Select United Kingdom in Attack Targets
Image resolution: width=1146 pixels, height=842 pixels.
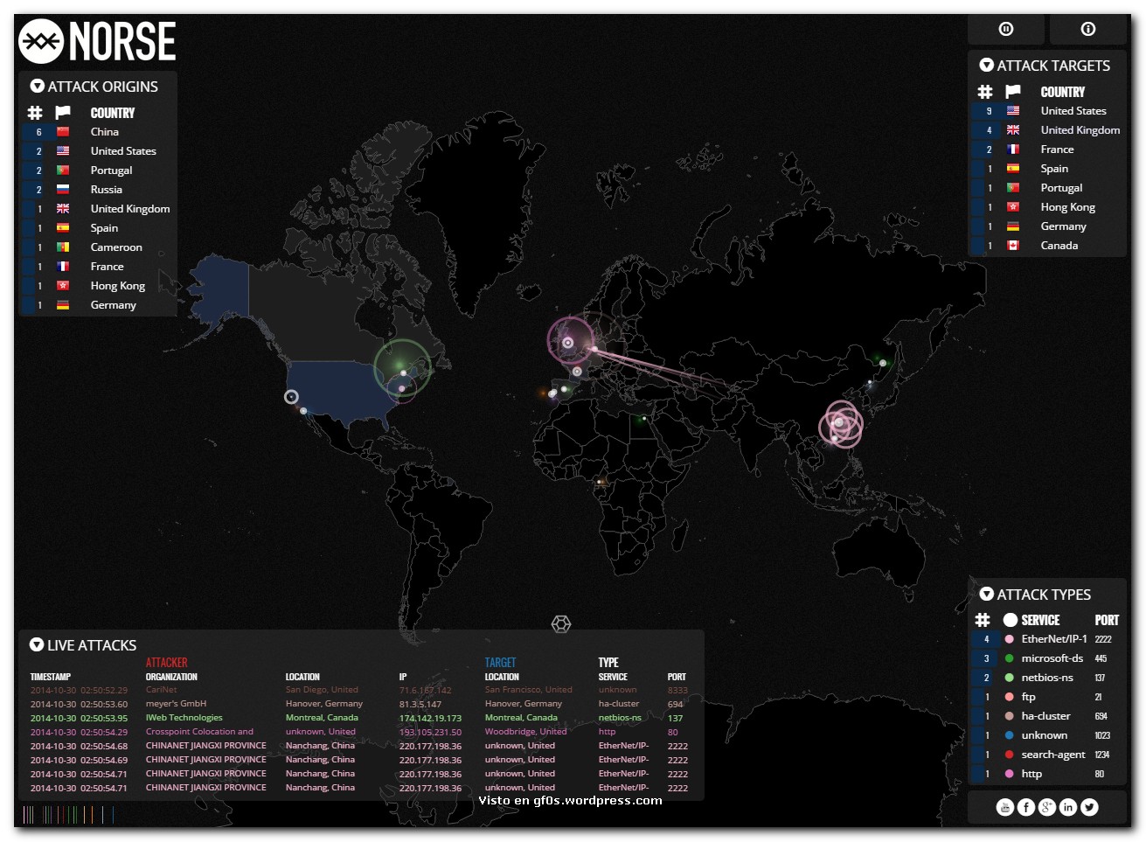coord(1080,130)
